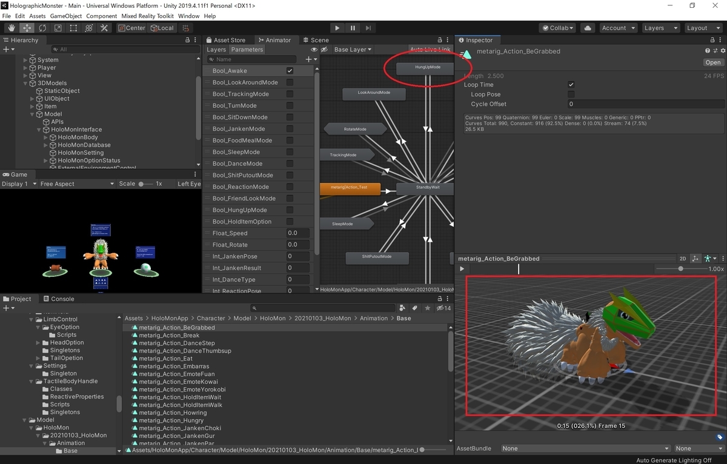This screenshot has width=727, height=464.
Task: Adjust Game view Scale slider
Action: [x=145, y=184]
